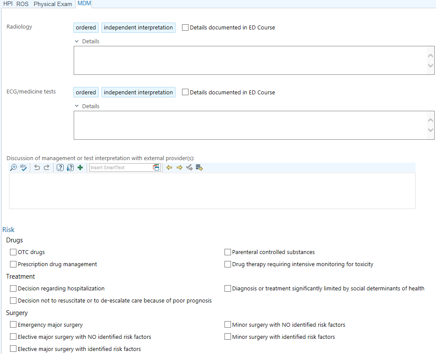Select Radiology independent interpretation button
The image size is (436, 354).
coord(138,28)
